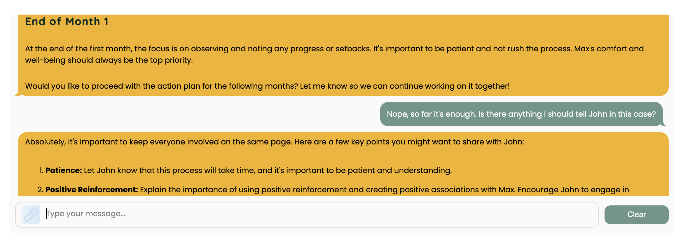Click the reply starting 'Absolutely, it's important'

[275, 142]
